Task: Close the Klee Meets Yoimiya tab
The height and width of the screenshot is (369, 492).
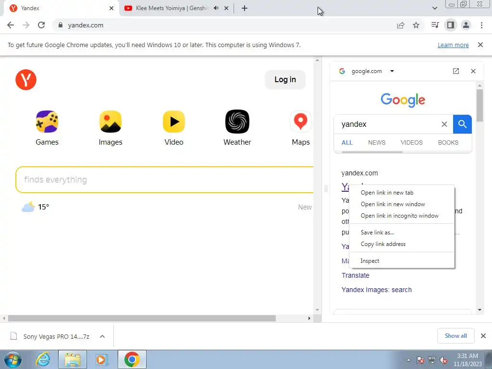Action: click(x=226, y=8)
